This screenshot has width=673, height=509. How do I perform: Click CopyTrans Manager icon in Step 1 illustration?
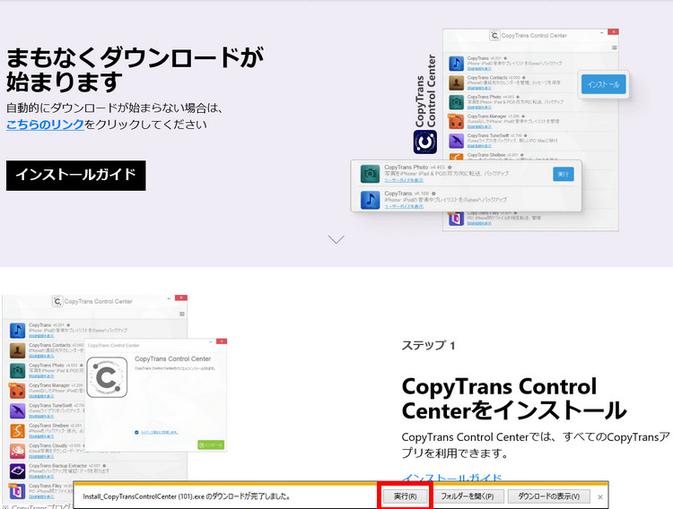[x=18, y=391]
